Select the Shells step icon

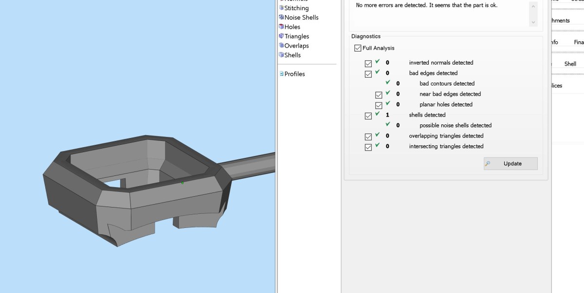coord(281,55)
